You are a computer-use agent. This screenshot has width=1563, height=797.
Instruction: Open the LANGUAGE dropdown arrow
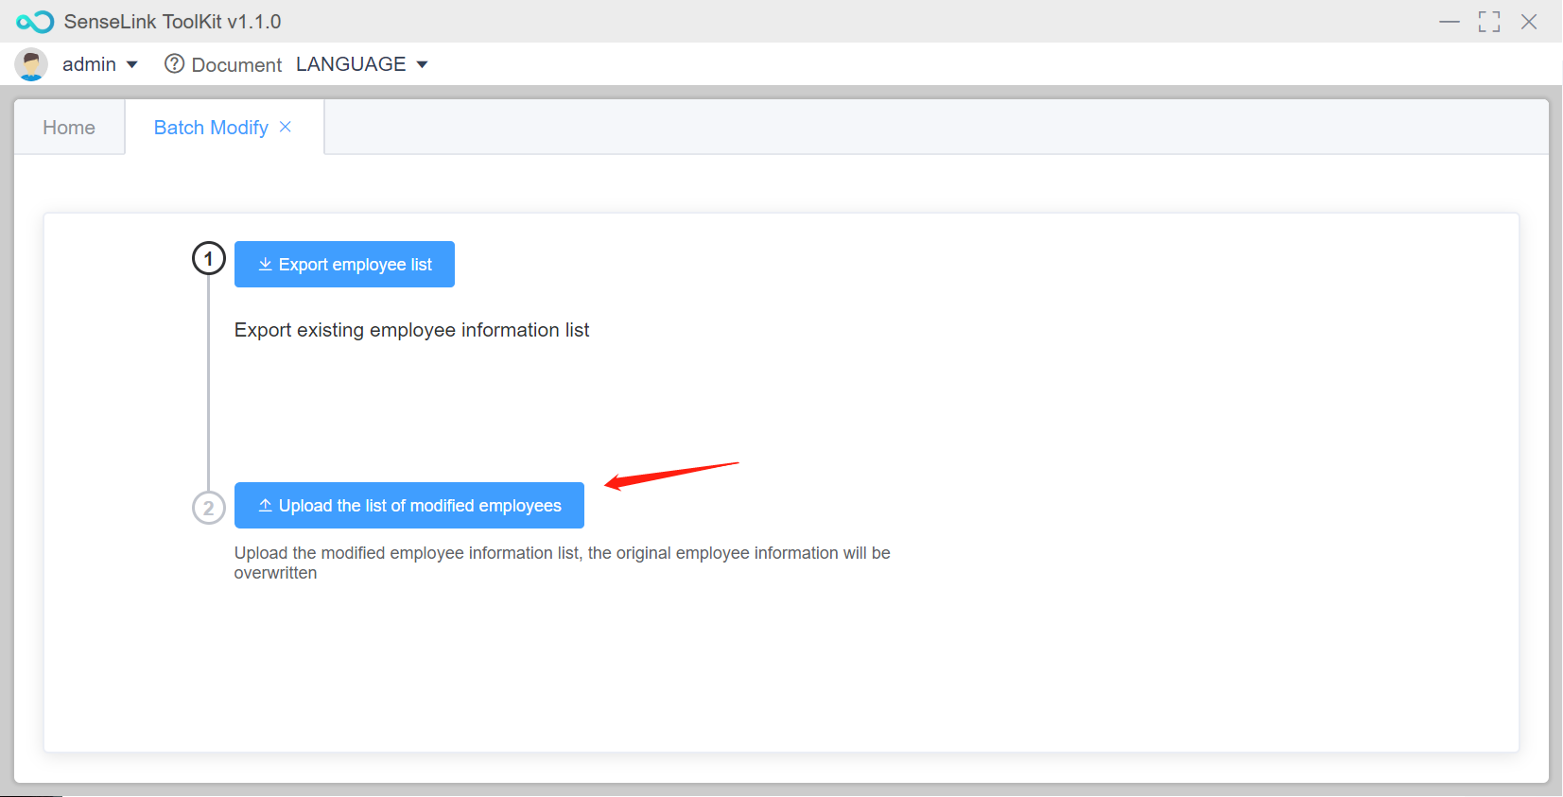click(x=422, y=64)
